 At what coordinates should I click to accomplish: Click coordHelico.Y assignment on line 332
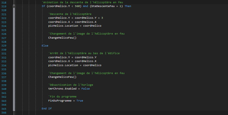click(x=72, y=57)
